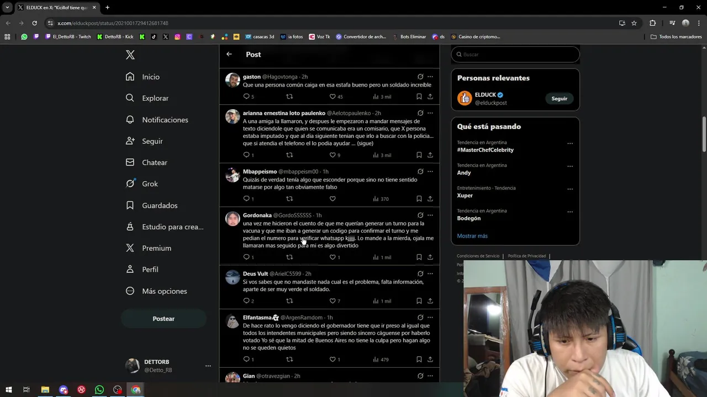Open Casino de criptomo... bookmark

pos(476,37)
